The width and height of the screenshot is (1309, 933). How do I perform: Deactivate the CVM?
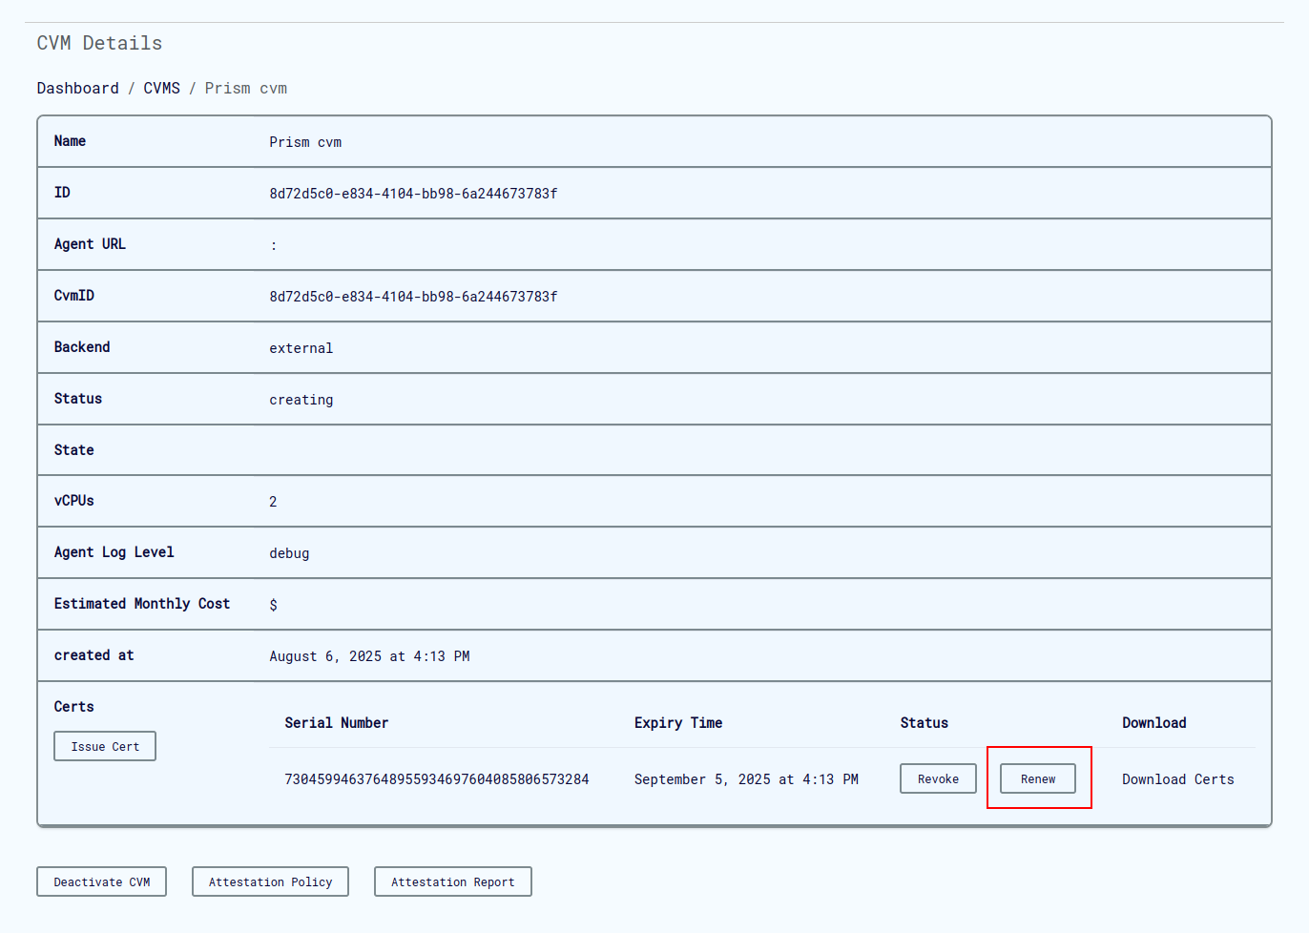coord(101,881)
